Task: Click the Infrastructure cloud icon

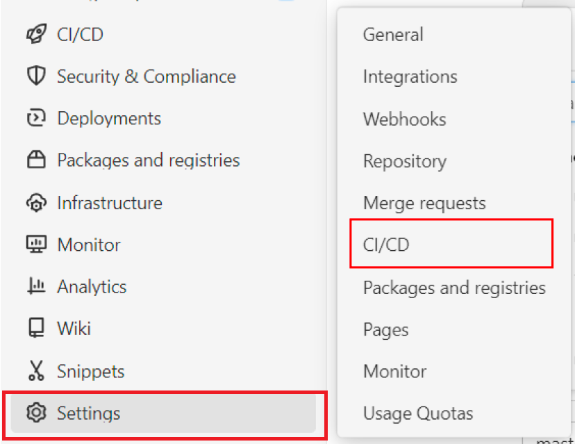Action: (x=35, y=203)
